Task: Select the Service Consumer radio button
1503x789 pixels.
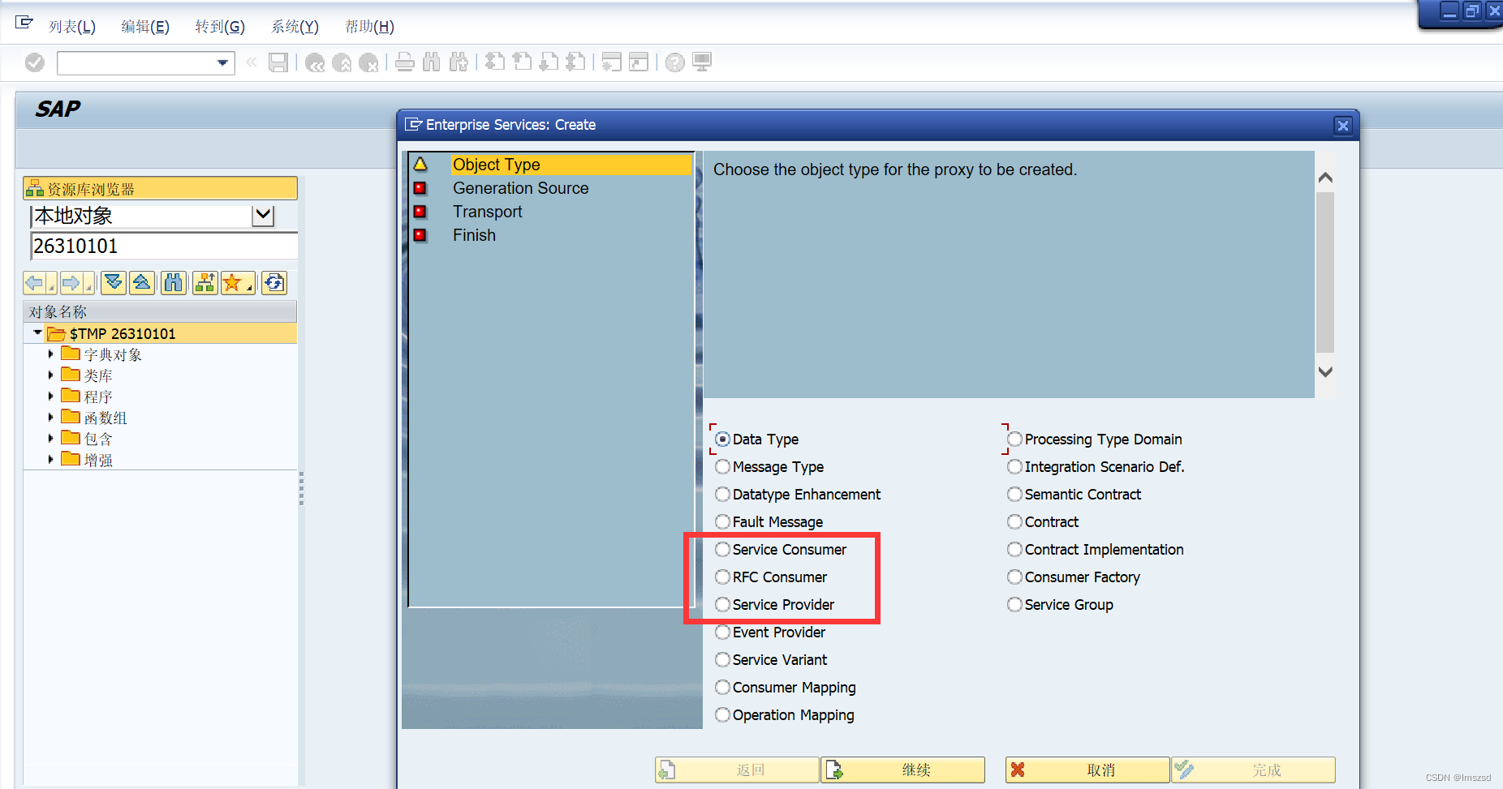Action: coord(722,550)
